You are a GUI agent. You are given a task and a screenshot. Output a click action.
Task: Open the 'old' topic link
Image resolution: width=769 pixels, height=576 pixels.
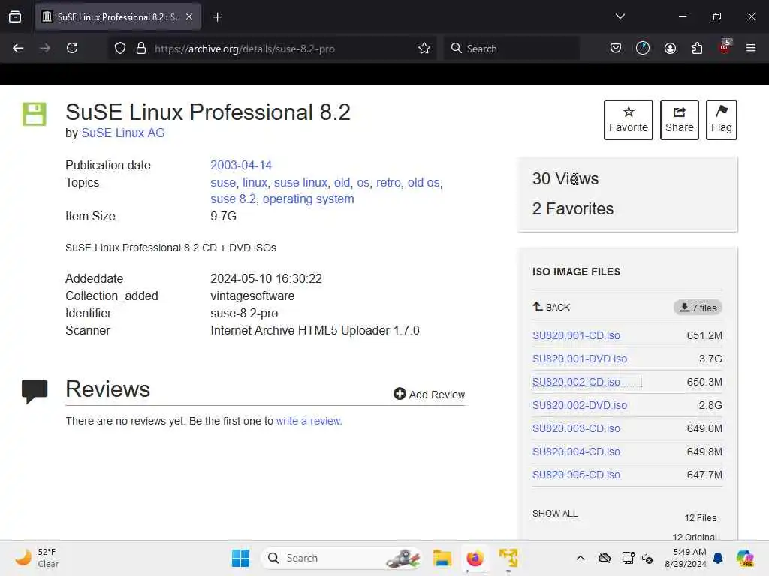pyautogui.click(x=342, y=183)
